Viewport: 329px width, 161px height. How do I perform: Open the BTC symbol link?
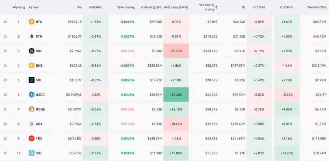pyautogui.click(x=39, y=22)
